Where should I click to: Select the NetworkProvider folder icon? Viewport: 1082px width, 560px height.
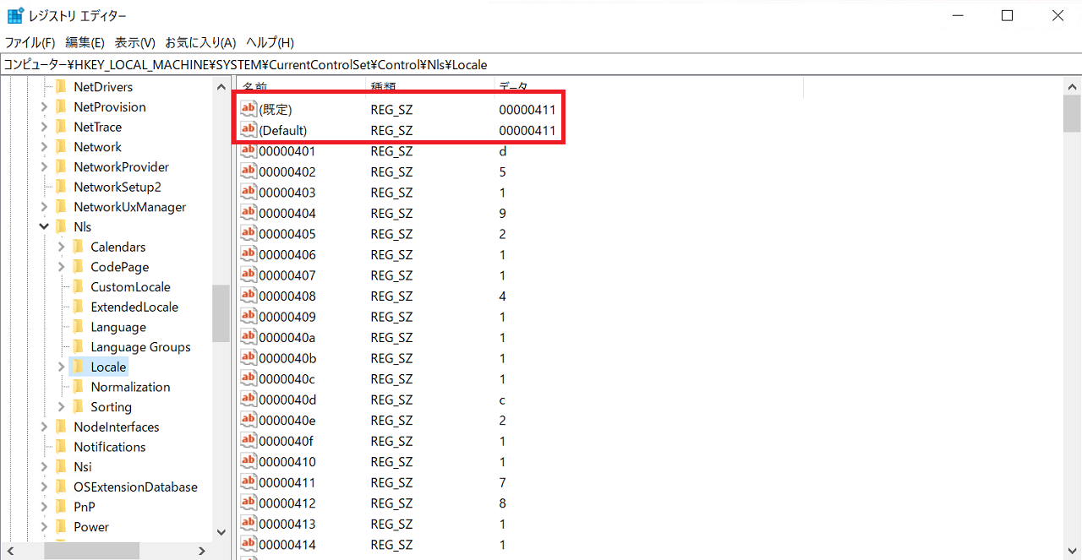pos(61,167)
